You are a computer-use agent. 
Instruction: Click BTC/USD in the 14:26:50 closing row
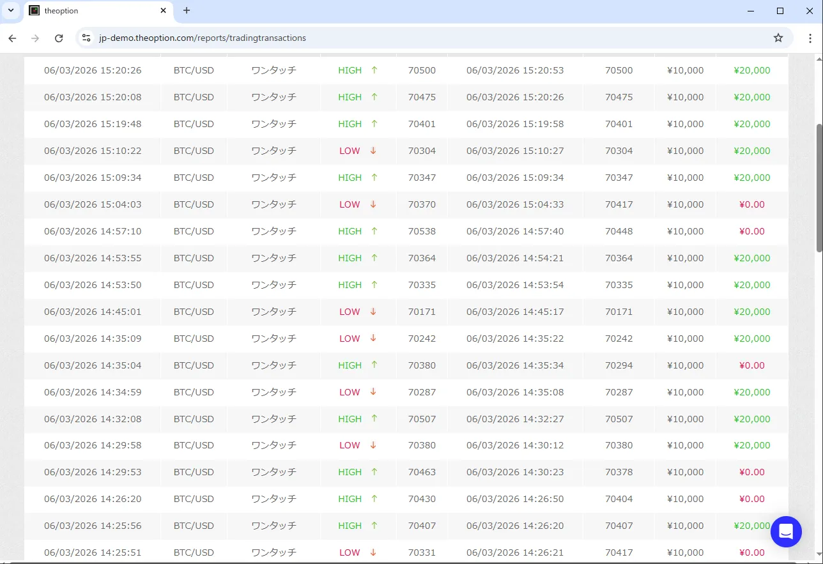click(x=194, y=499)
